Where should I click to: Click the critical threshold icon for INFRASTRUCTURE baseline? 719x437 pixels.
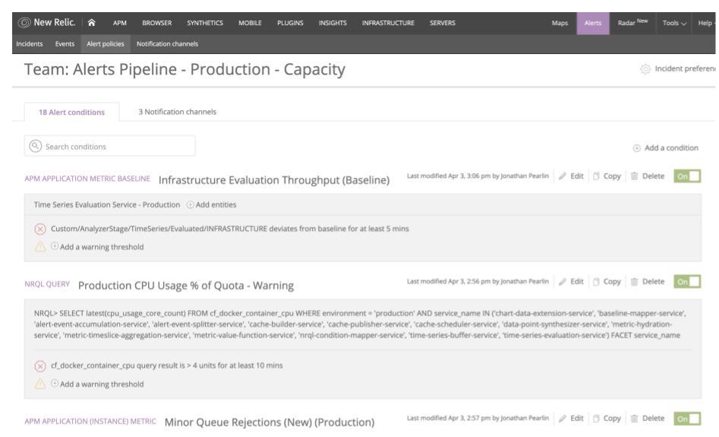point(40,229)
